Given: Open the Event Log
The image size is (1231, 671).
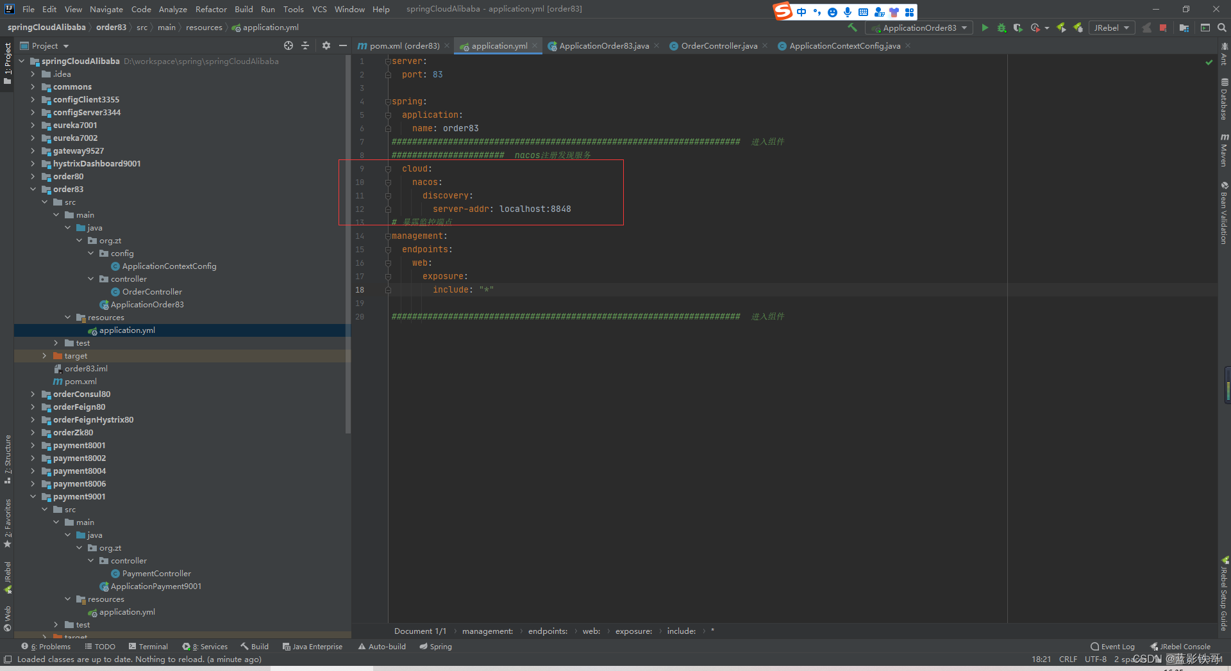Looking at the screenshot, I should click(x=1112, y=647).
